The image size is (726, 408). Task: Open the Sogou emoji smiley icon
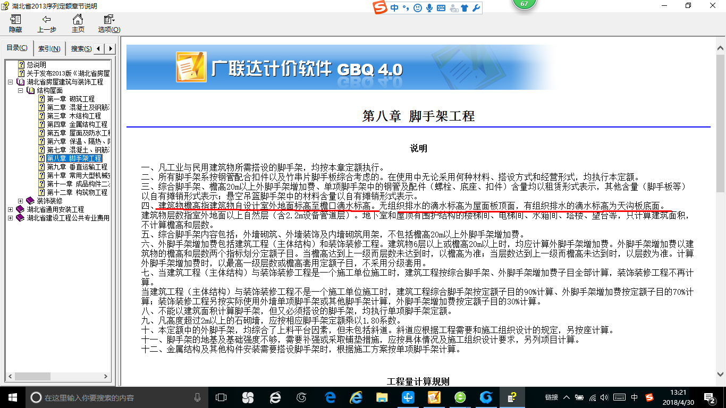click(x=418, y=8)
